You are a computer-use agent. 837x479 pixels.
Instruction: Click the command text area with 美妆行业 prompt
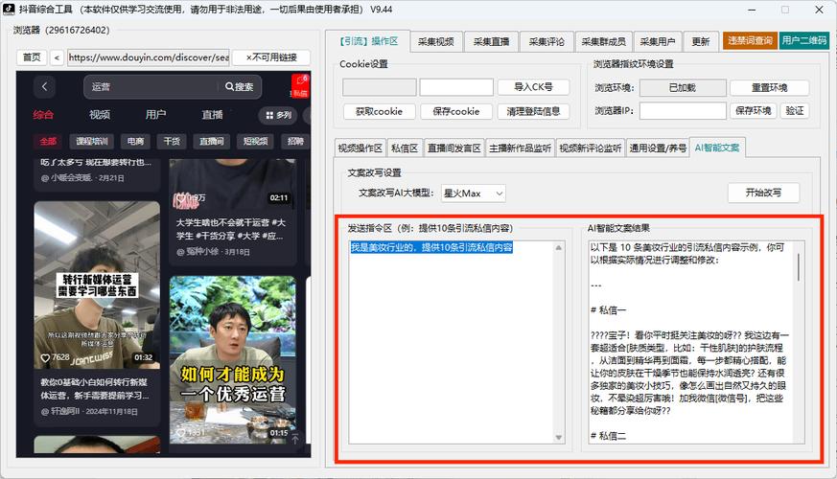click(452, 342)
